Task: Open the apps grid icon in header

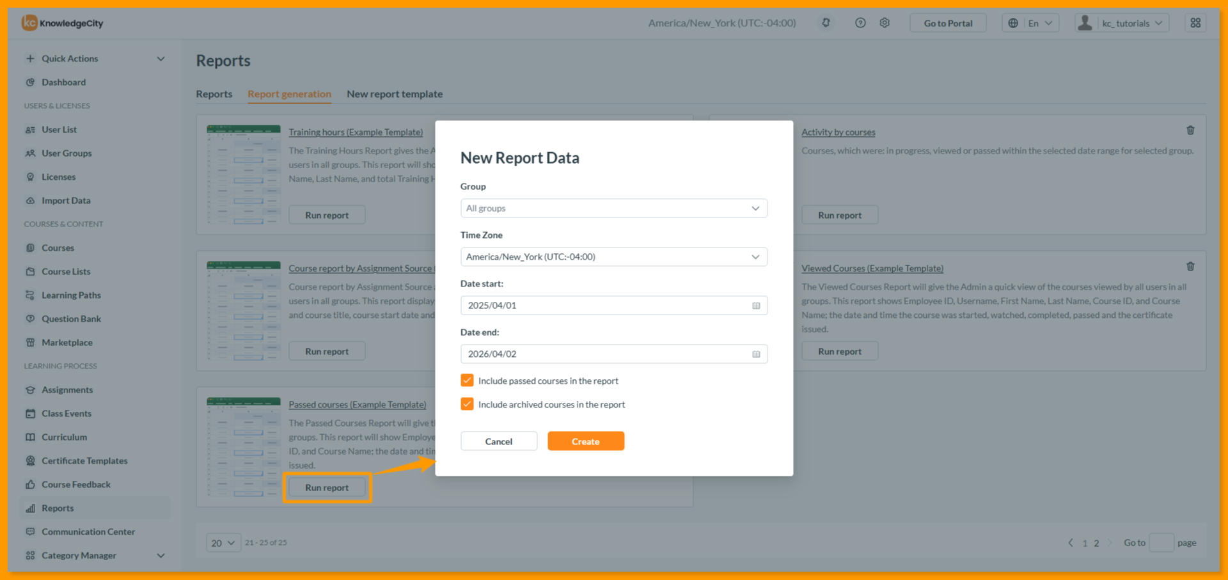Action: [1195, 23]
